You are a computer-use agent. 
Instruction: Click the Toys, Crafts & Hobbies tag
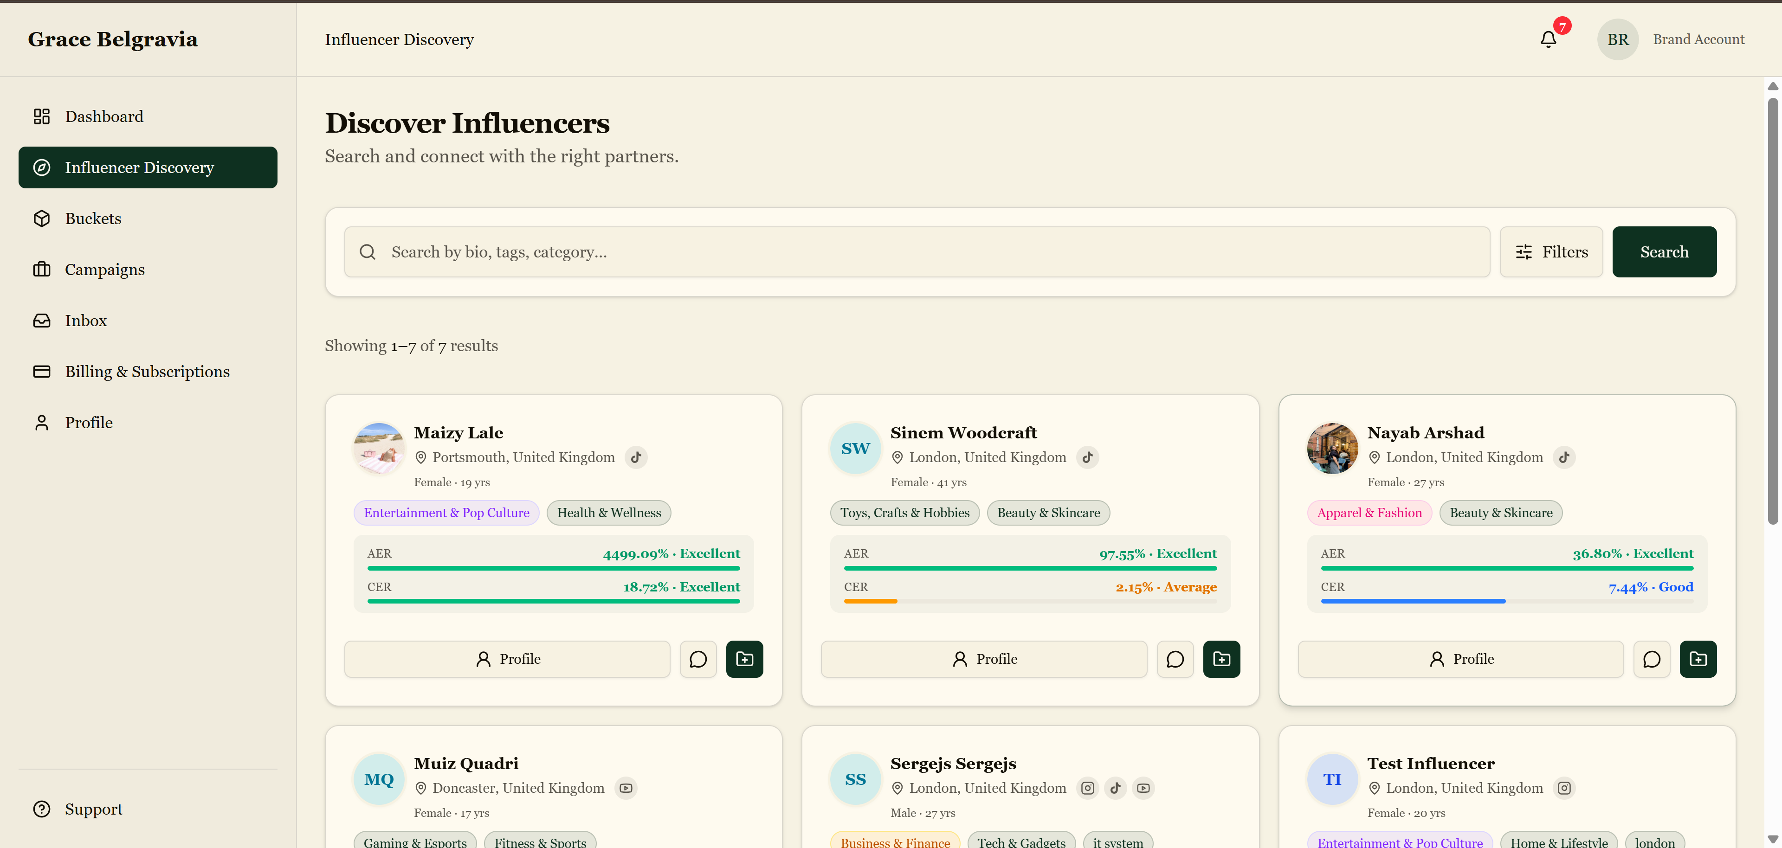(905, 513)
